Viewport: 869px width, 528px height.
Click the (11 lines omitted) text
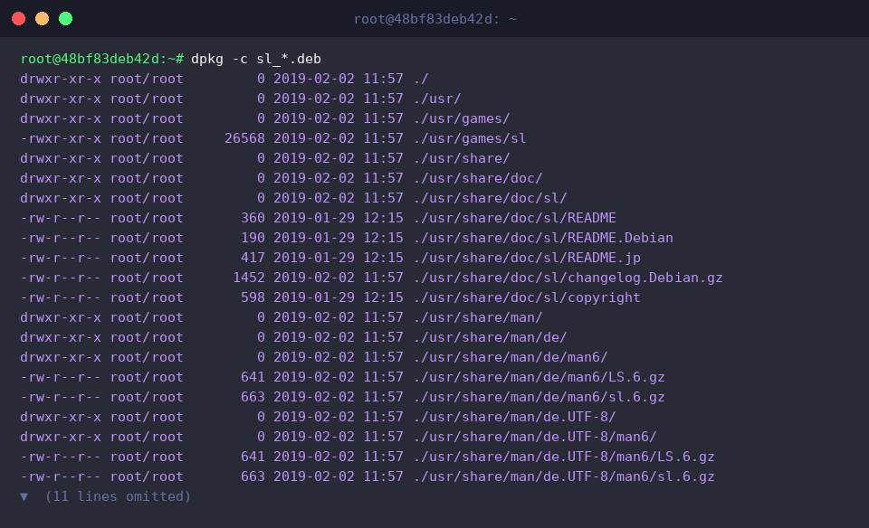[118, 496]
